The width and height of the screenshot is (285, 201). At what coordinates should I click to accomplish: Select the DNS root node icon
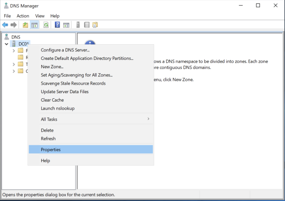click(x=6, y=37)
